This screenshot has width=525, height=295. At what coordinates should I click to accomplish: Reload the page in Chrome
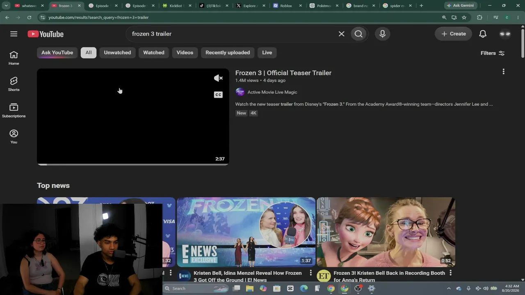29,18
